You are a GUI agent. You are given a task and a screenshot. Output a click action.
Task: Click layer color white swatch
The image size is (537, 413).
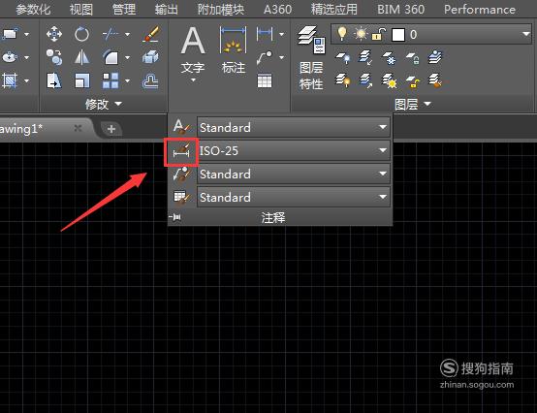pyautogui.click(x=398, y=35)
